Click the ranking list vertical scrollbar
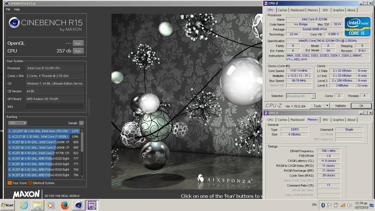 [x=82, y=153]
